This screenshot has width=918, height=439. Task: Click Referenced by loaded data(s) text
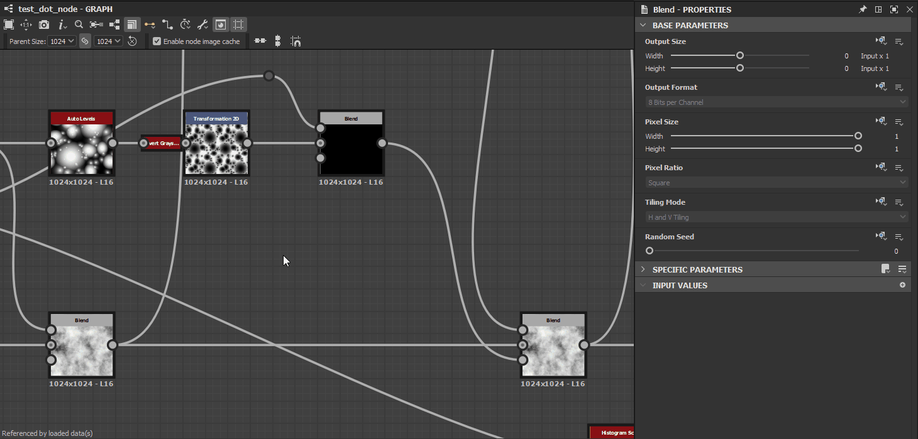tap(45, 433)
